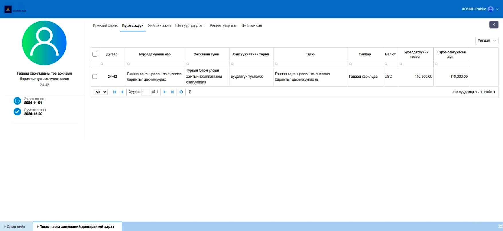503x231 pixels.
Task: Open the Үйлдэл dropdown menu
Action: point(486,41)
